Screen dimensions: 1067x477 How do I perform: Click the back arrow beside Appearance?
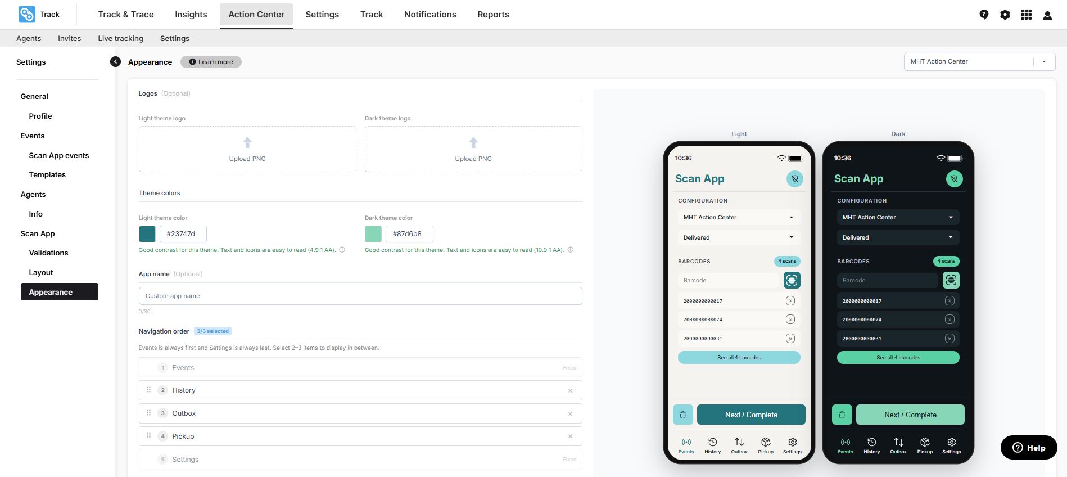coord(116,62)
